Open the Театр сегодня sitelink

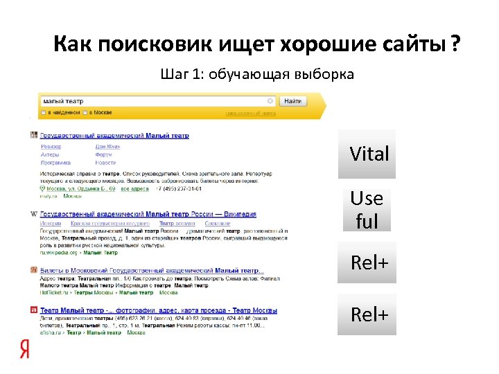[177, 223]
